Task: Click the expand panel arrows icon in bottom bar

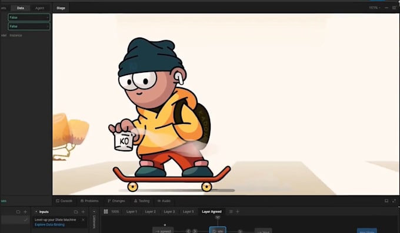Action: (x=394, y=201)
